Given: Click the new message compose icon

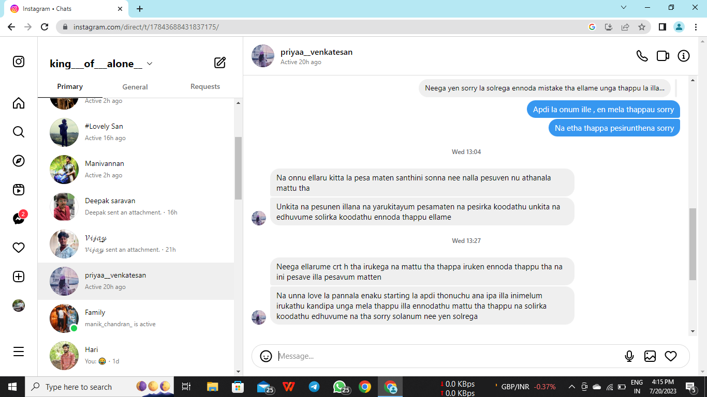Looking at the screenshot, I should tap(220, 63).
